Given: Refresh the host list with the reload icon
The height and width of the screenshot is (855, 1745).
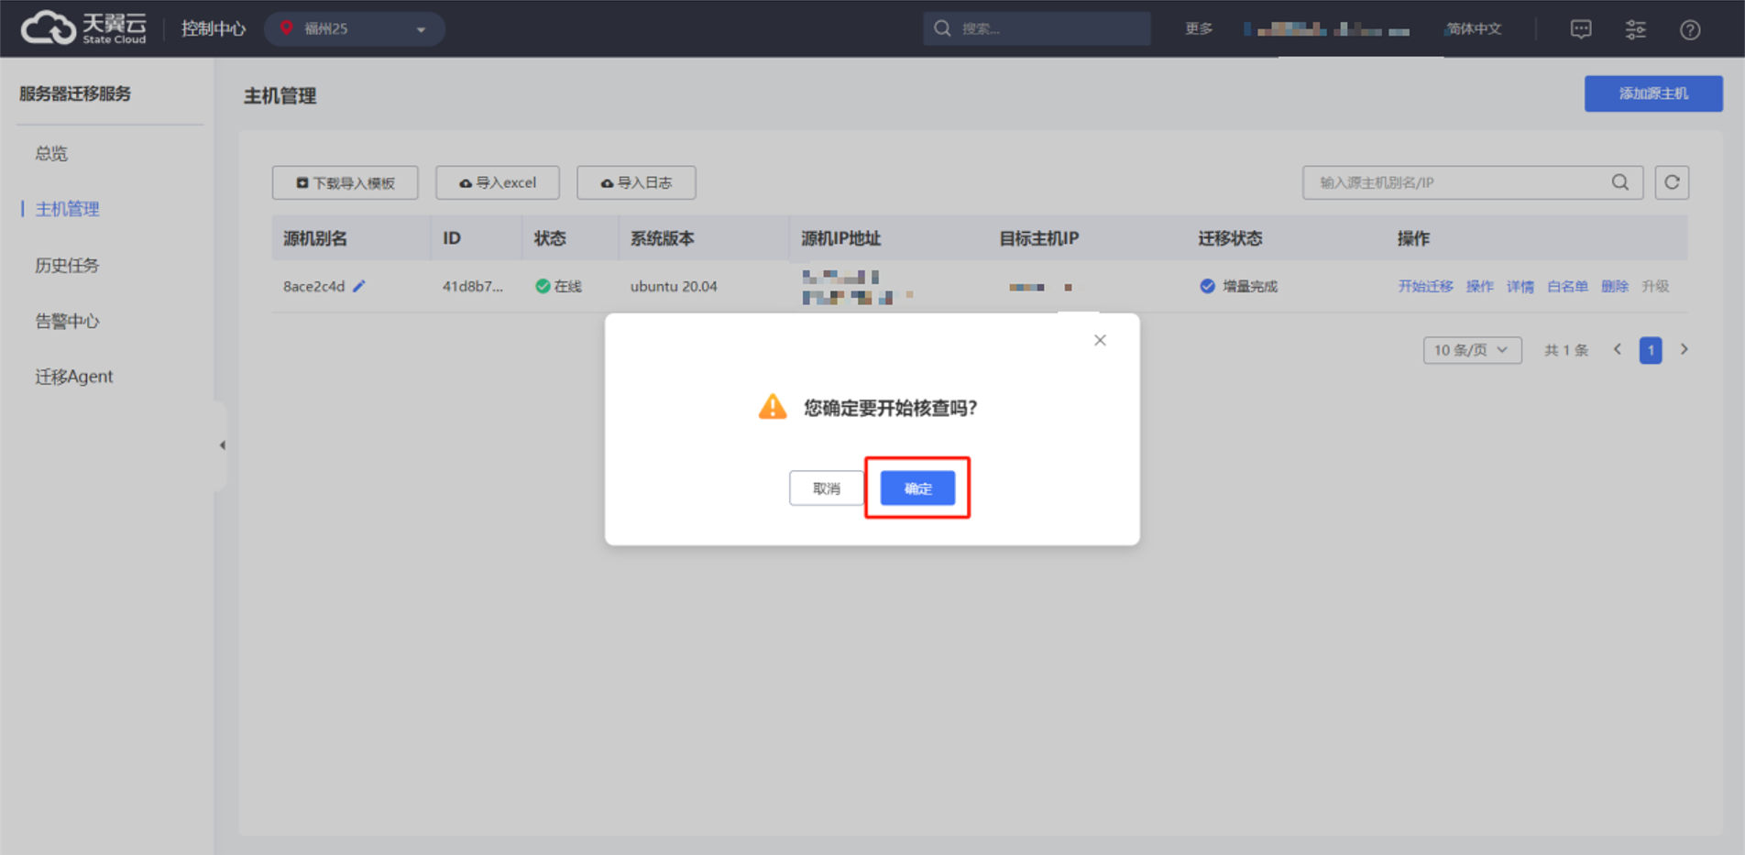Looking at the screenshot, I should (x=1672, y=182).
